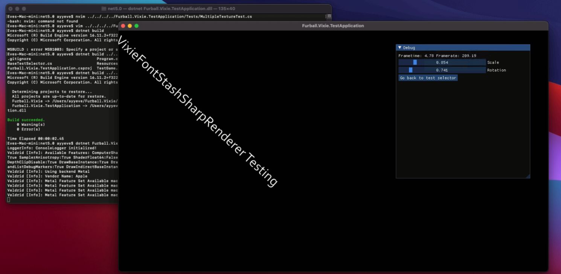Focus the terminal prompt cursor

click(x=8, y=200)
